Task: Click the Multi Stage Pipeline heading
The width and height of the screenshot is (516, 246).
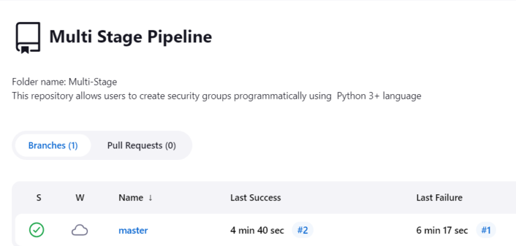Action: pyautogui.click(x=130, y=36)
